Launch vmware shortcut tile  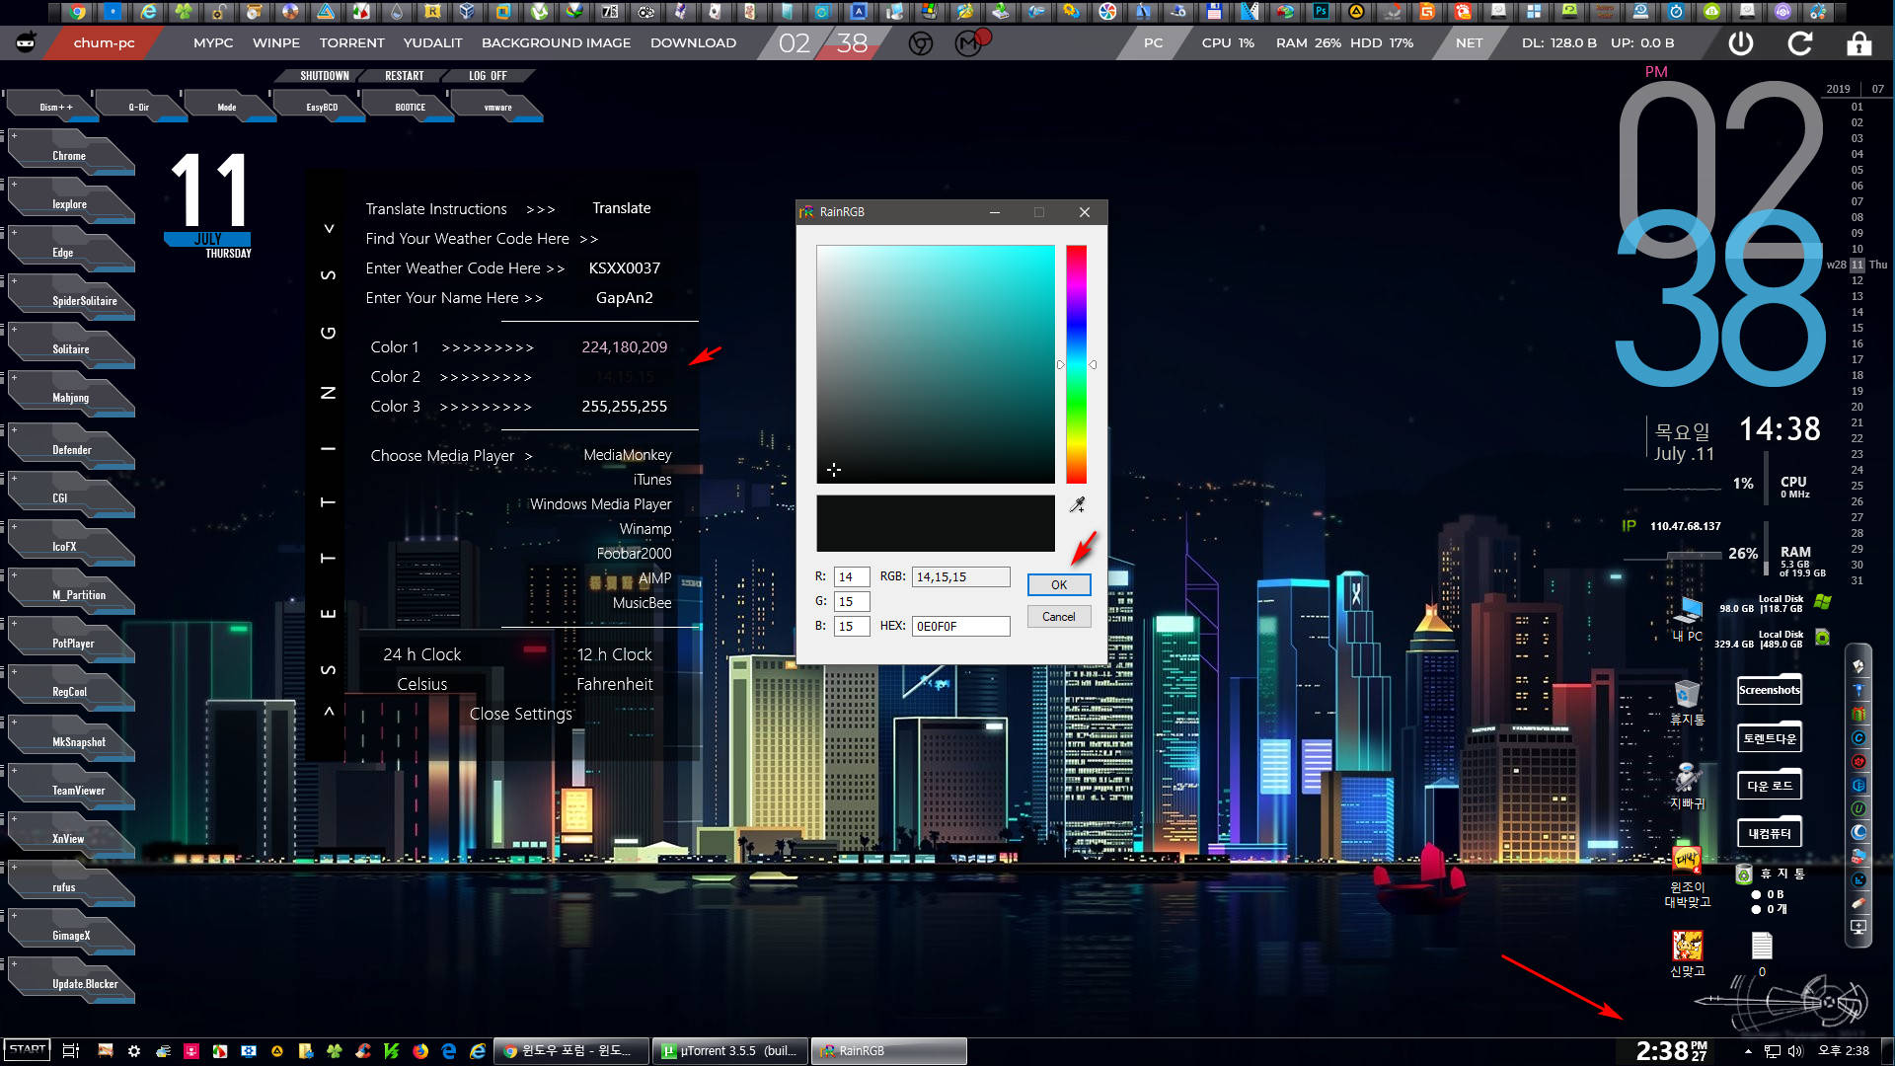[498, 107]
